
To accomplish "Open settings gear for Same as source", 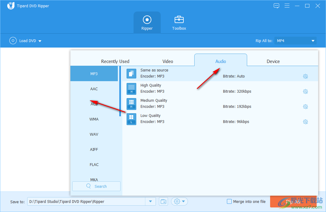I will coord(305,76).
